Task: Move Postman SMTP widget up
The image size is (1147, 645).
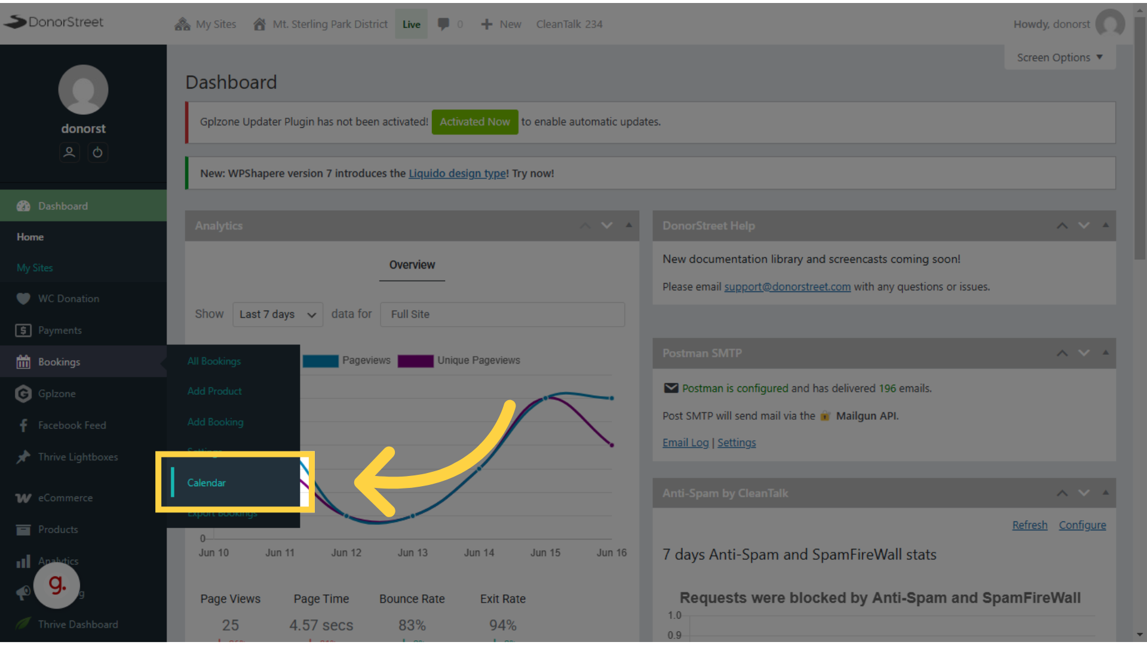Action: [1062, 353]
